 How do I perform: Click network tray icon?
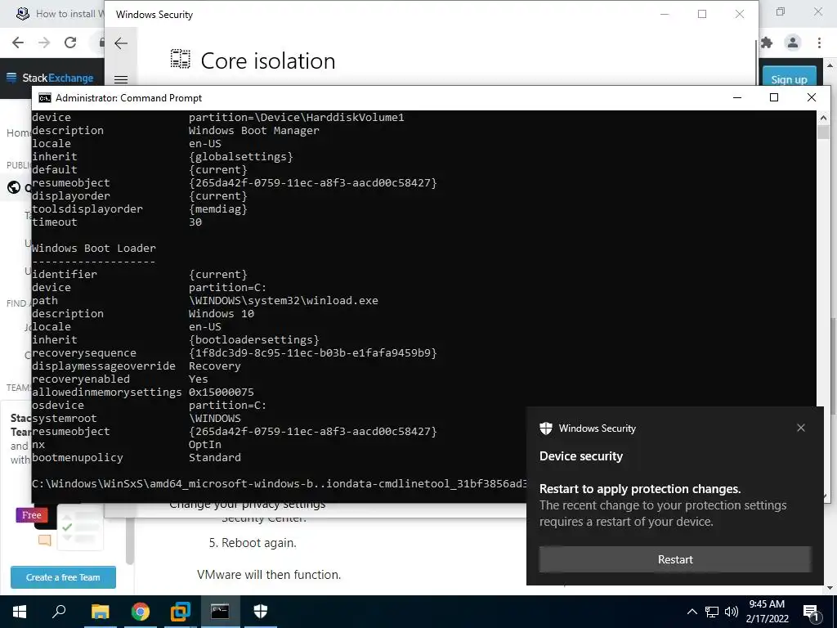point(712,612)
